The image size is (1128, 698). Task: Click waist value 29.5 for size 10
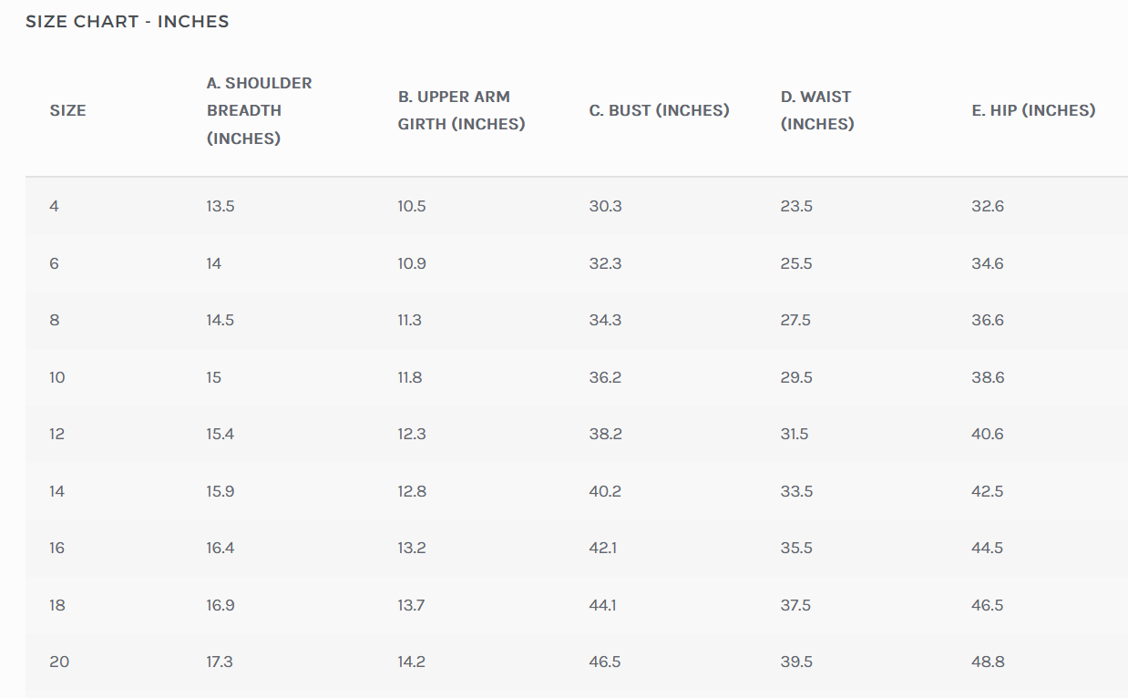pos(796,377)
